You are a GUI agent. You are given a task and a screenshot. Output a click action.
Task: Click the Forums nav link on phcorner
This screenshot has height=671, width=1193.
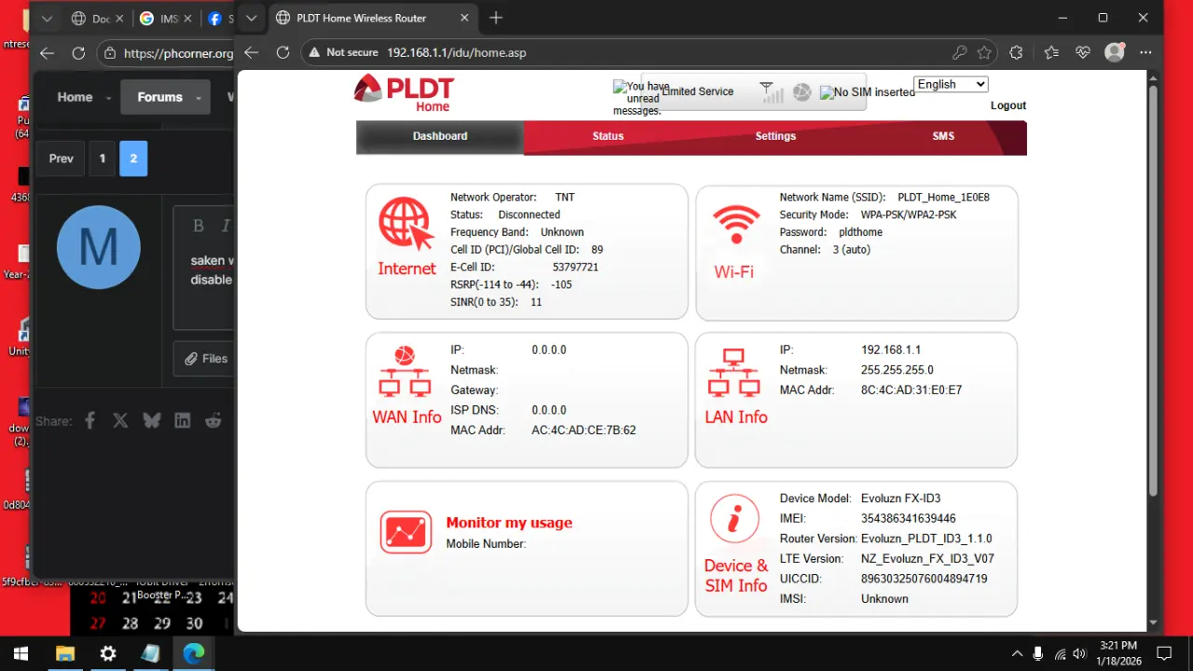(x=160, y=97)
